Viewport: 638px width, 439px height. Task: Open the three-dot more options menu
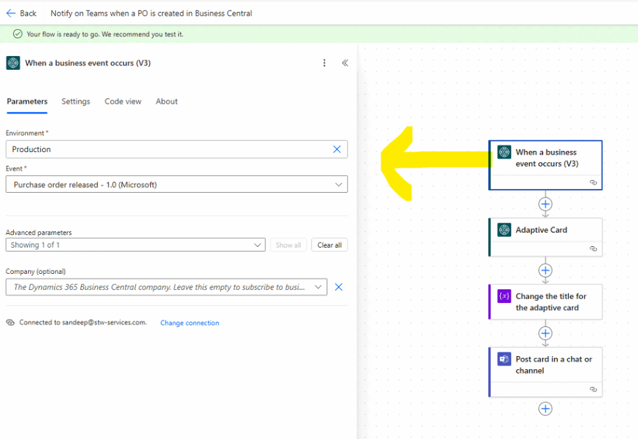point(324,63)
